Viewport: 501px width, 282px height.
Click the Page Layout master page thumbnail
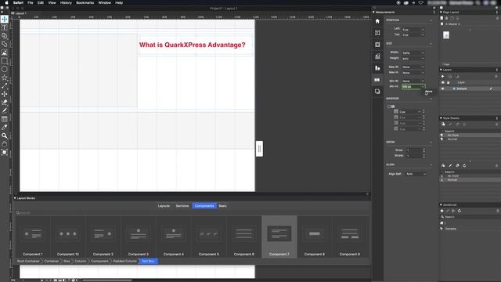tap(446, 35)
